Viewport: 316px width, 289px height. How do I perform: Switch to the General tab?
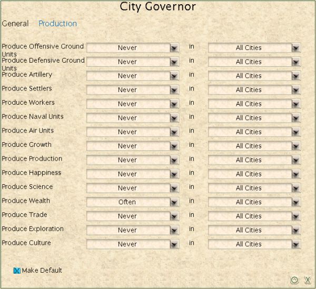[15, 24]
